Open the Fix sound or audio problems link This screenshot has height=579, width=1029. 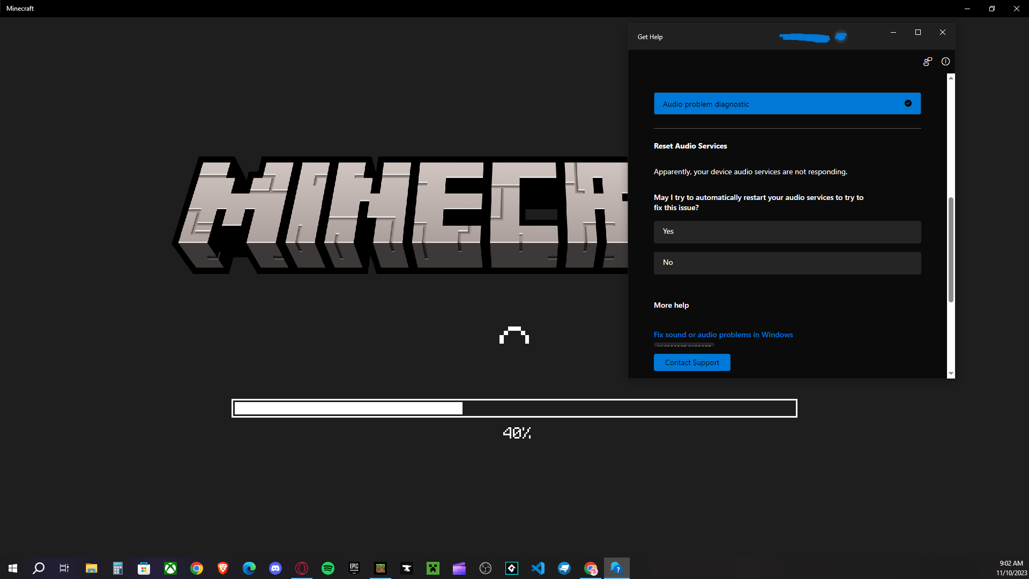point(723,335)
